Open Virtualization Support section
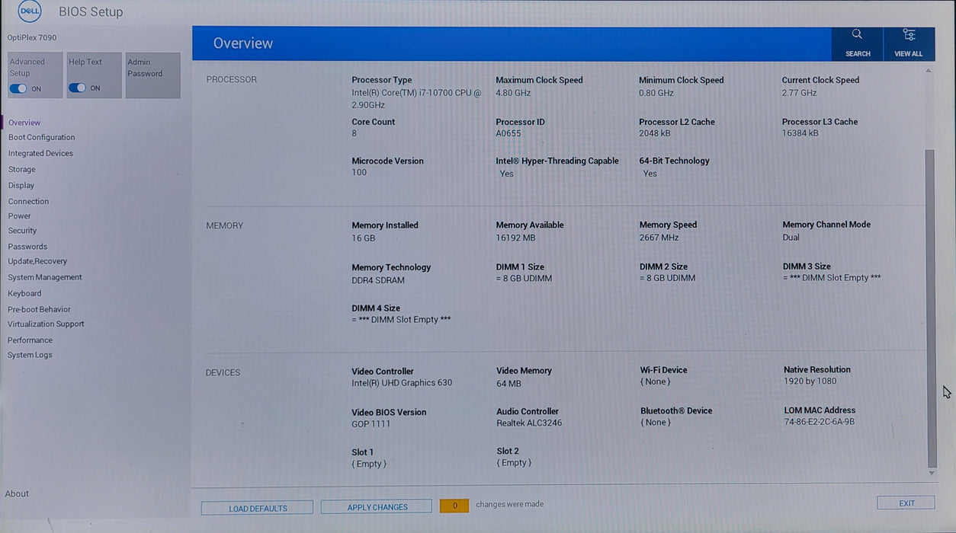The height and width of the screenshot is (533, 956). (x=46, y=324)
